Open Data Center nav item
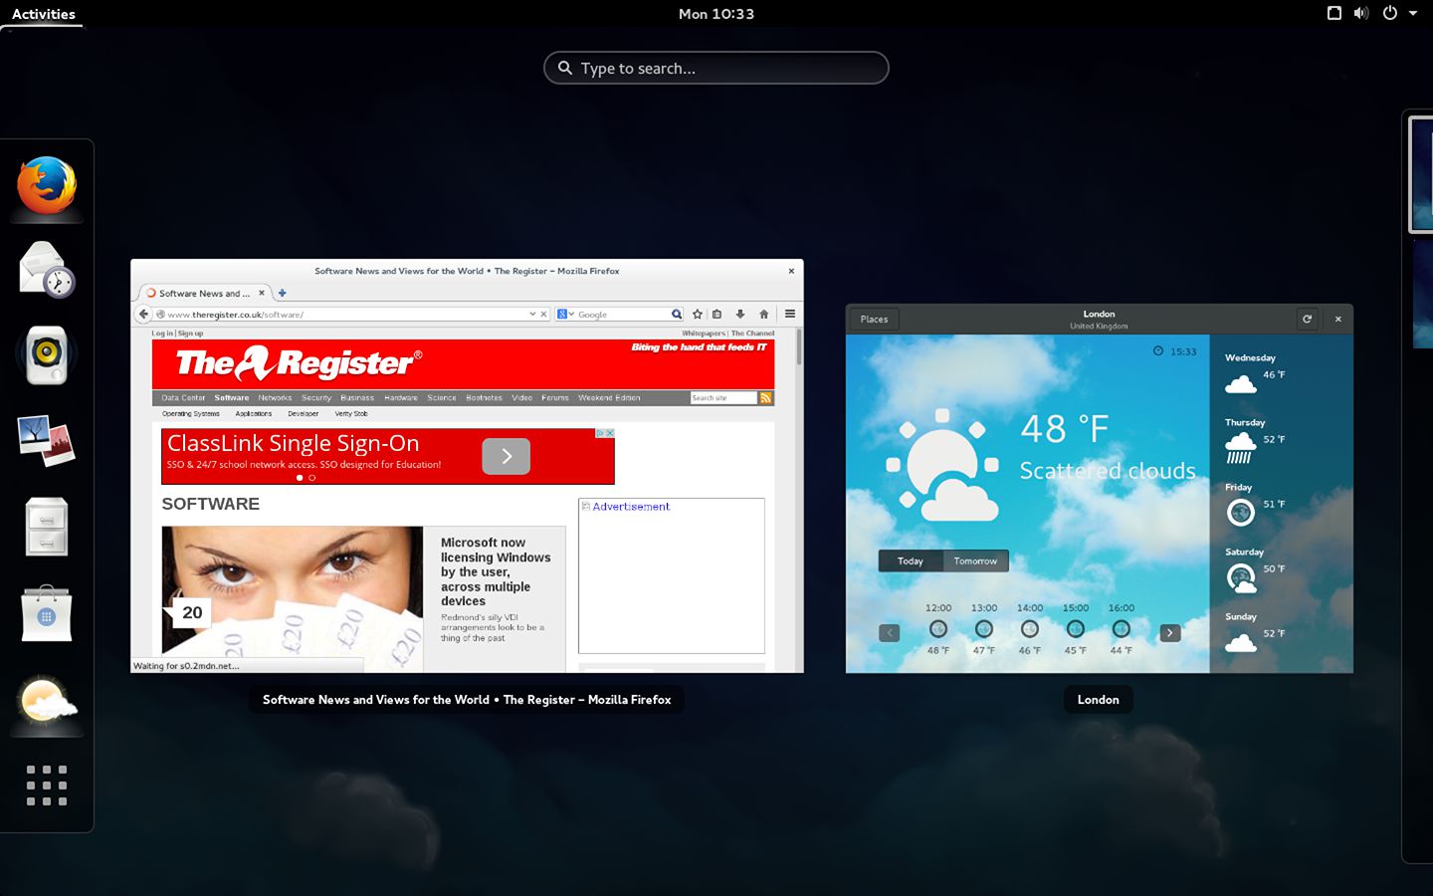This screenshot has width=1433, height=896. (183, 397)
